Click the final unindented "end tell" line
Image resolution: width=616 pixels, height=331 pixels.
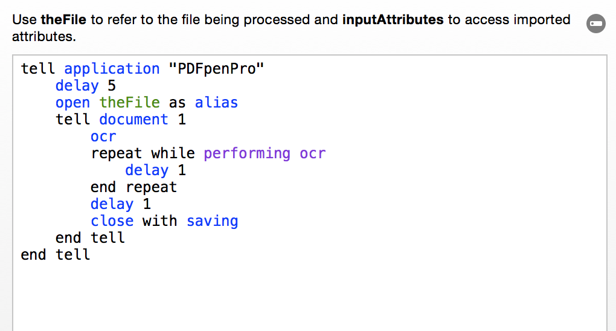pyautogui.click(x=56, y=255)
